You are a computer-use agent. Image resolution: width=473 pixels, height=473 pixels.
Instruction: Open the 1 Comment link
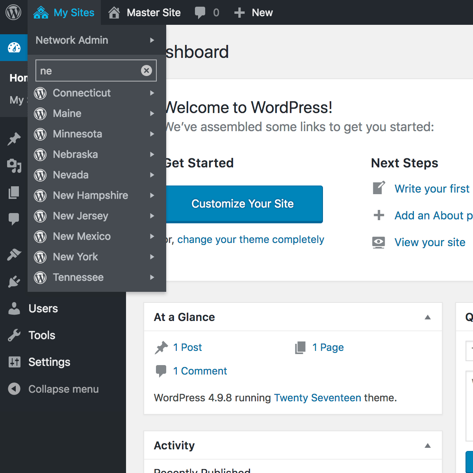pos(200,371)
